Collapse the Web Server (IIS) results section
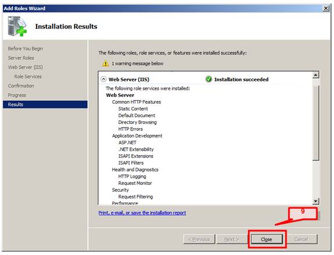334x255 pixels. [x=104, y=79]
